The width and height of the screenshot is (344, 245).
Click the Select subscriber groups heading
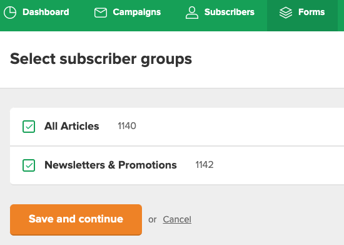[101, 59]
